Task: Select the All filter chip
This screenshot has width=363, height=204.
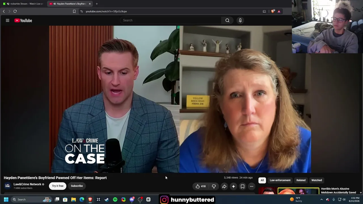Action: pos(262,180)
